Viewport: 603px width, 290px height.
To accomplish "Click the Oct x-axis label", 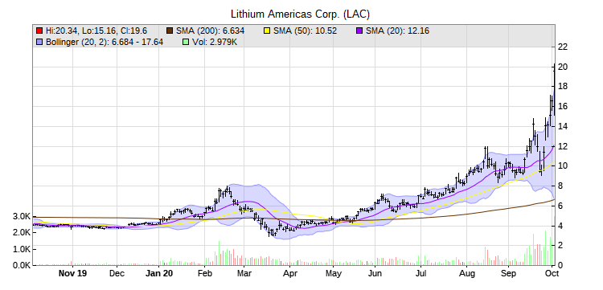I will click(552, 273).
